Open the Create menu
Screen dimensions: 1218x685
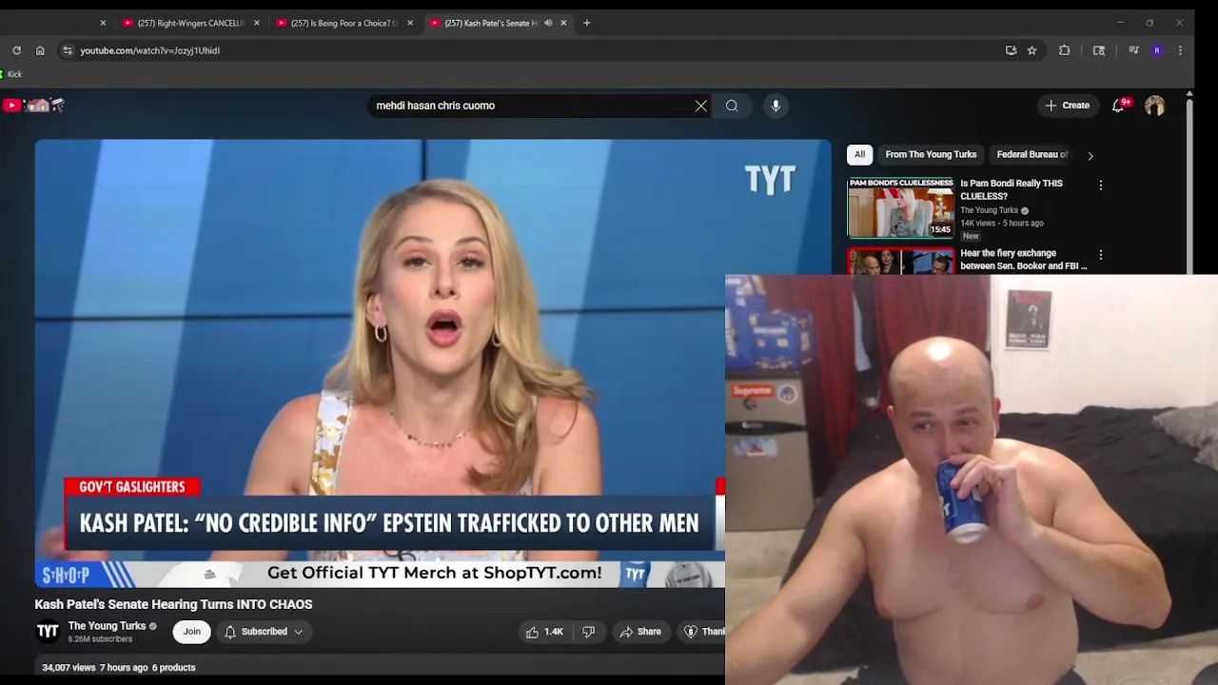[x=1067, y=106]
